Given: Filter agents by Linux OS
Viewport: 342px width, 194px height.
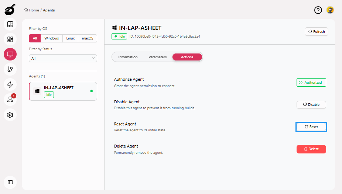Looking at the screenshot, I should pyautogui.click(x=71, y=38).
